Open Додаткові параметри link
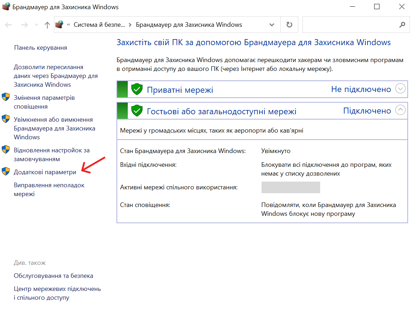This screenshot has width=413, height=311. 45,172
